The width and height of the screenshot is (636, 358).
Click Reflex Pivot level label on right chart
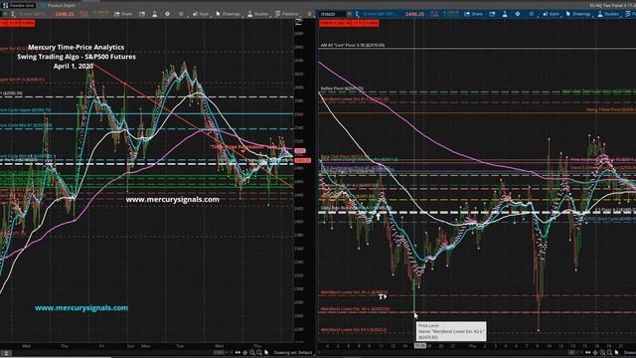(x=342, y=89)
